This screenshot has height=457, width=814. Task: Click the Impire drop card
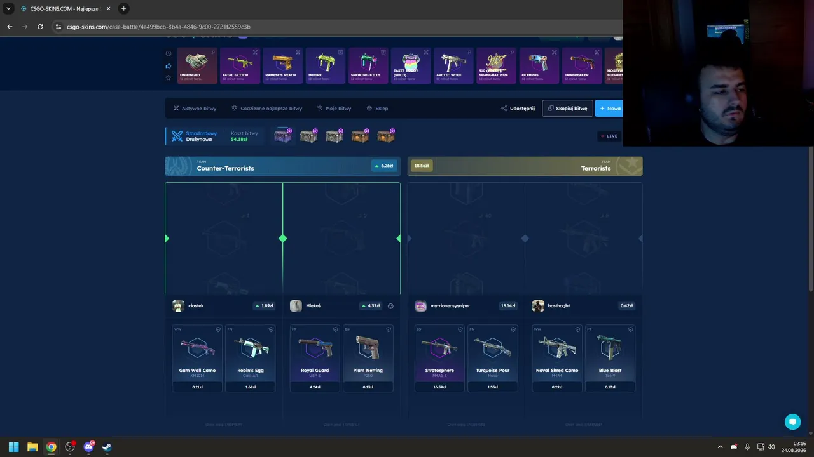point(325,65)
